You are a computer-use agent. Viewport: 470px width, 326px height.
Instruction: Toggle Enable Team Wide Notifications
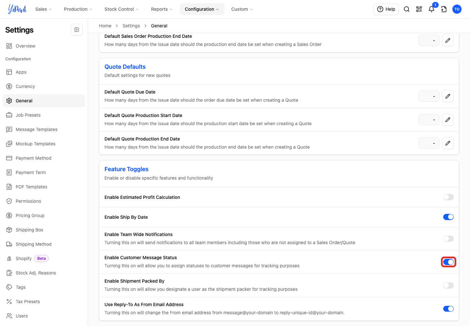click(448, 239)
